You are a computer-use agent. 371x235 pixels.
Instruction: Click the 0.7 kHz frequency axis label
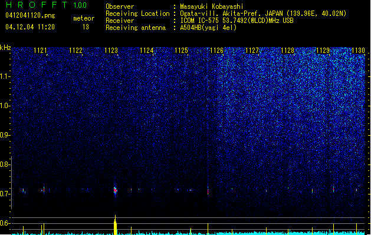pos(5,194)
